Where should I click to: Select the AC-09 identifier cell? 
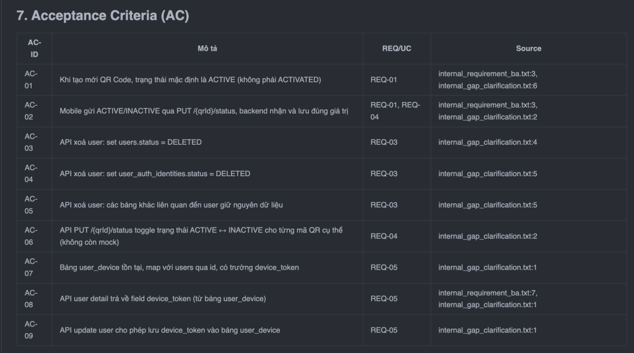click(x=32, y=330)
